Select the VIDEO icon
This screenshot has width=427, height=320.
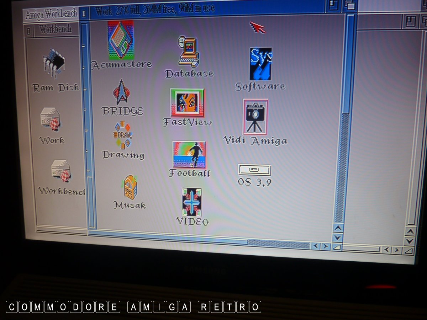[x=192, y=202]
